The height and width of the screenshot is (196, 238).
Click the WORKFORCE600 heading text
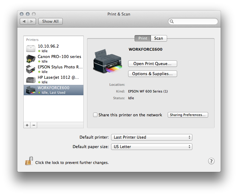coord(145,49)
